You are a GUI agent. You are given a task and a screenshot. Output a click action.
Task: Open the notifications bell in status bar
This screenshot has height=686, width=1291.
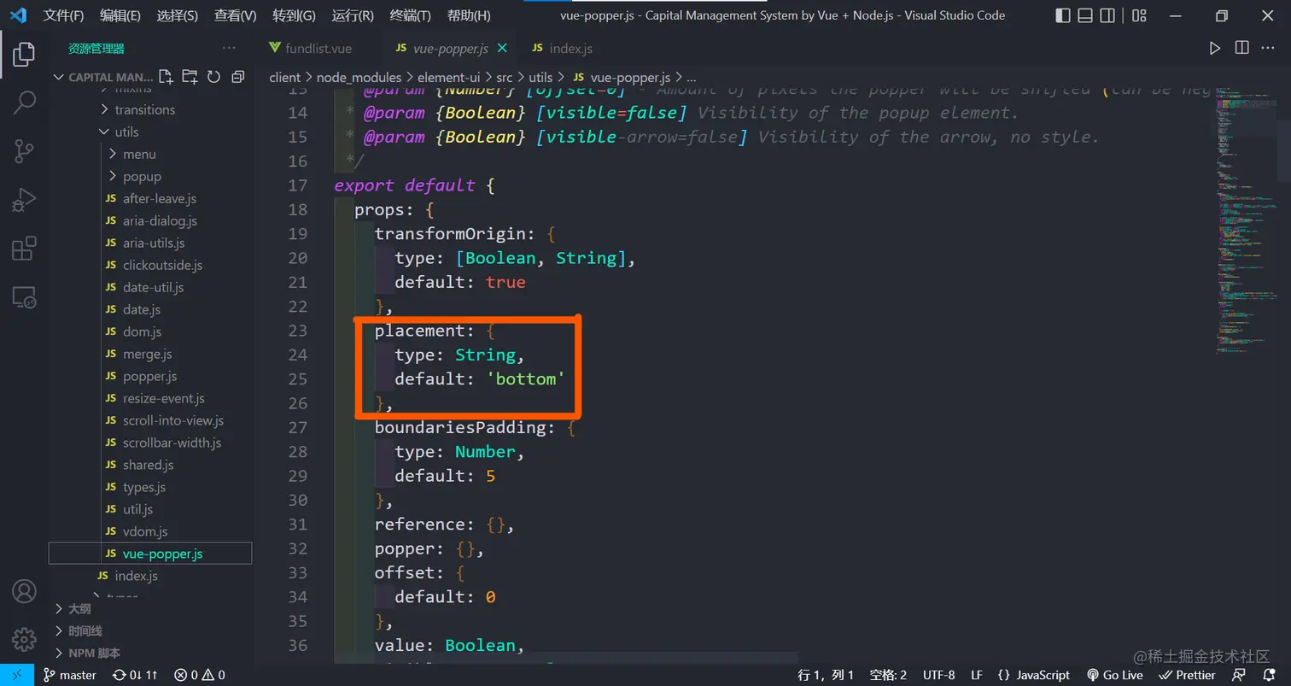point(1269,675)
